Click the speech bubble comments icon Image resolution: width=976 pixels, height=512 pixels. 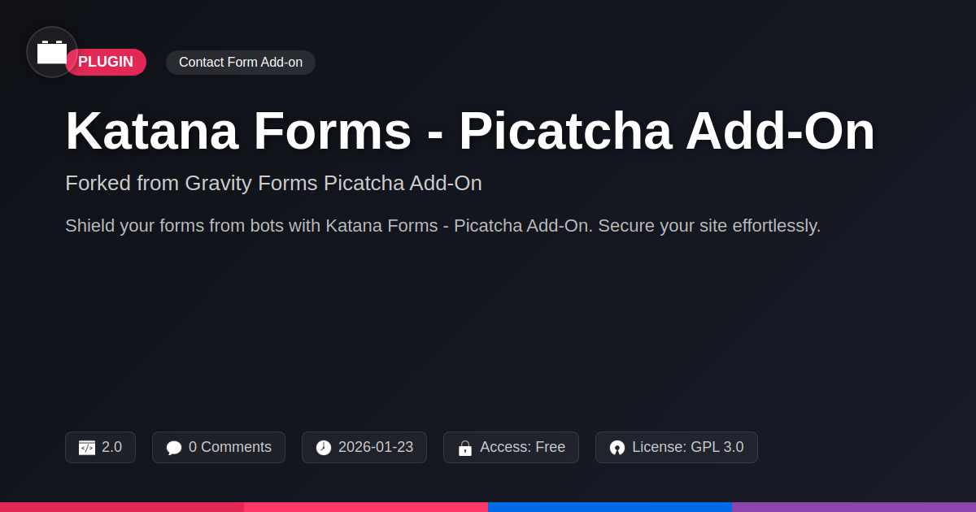pyautogui.click(x=174, y=448)
